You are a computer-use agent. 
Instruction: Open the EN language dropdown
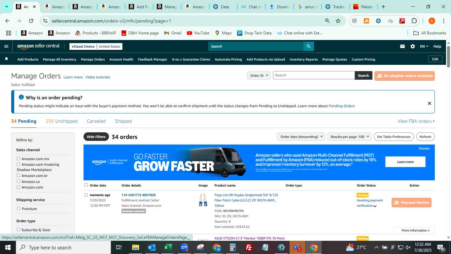coord(424,46)
